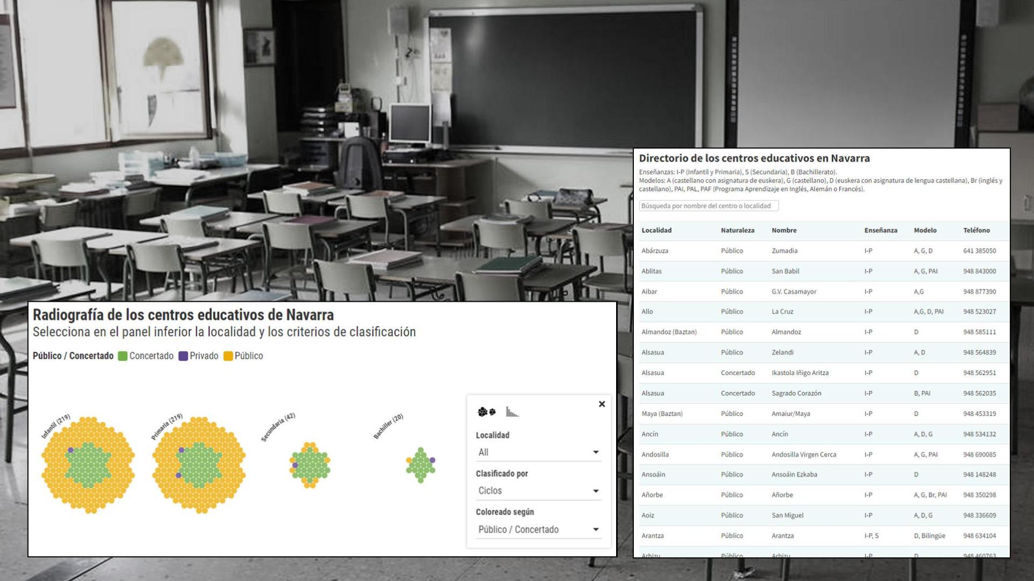This screenshot has width=1034, height=581.
Task: Click the Ikastola Iñigo Aritza table row
Action: 800,373
